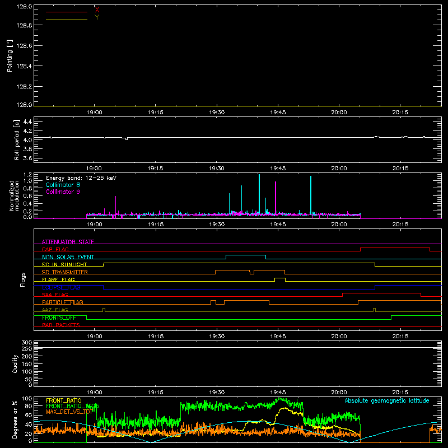Click 19:00 label under the Pointing panel
This screenshot has height=448, width=448.
[94, 113]
